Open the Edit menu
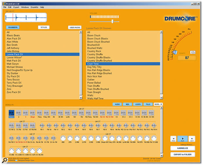 pos(10,7)
